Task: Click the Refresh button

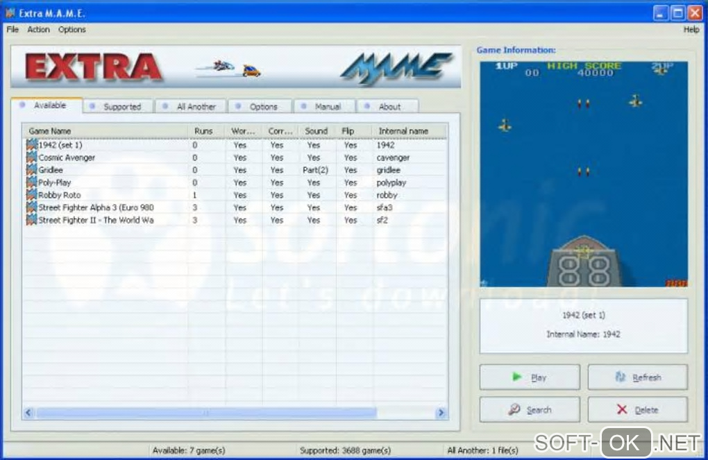Action: coord(638,377)
